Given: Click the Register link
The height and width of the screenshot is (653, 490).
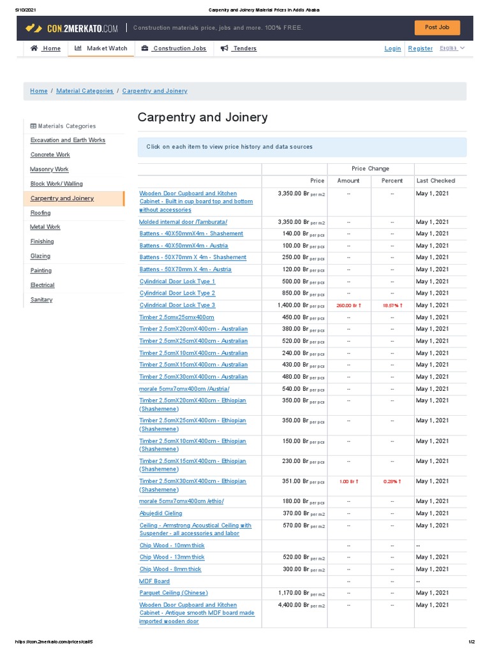Looking at the screenshot, I should pyautogui.click(x=420, y=48).
